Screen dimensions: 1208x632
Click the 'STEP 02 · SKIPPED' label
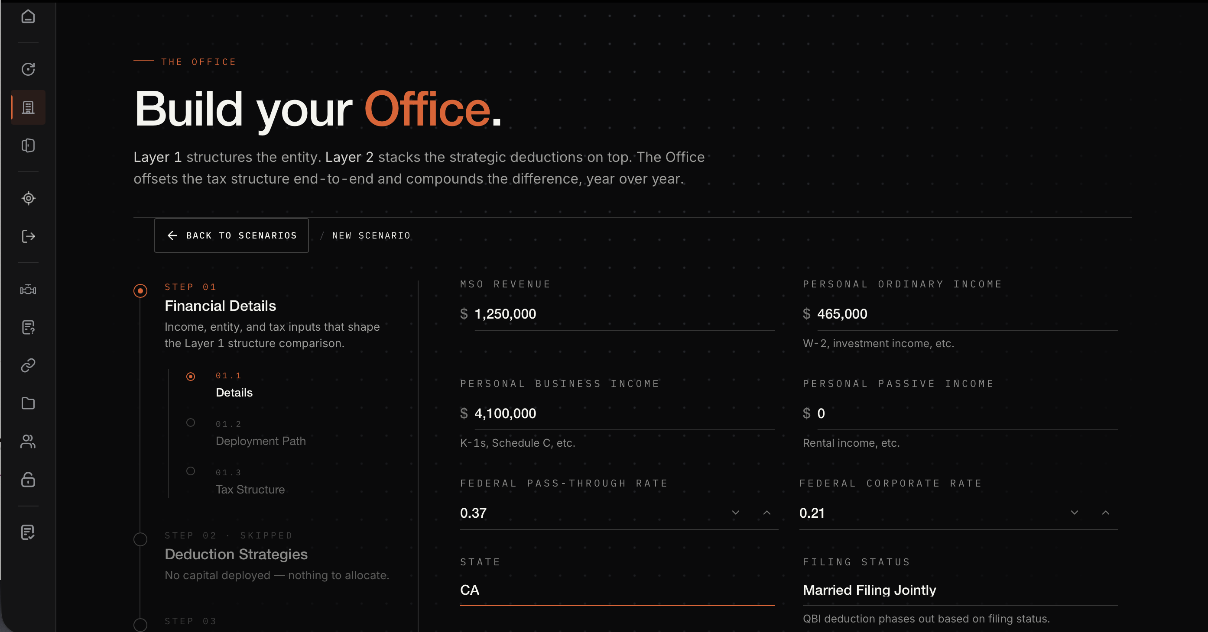(x=229, y=535)
